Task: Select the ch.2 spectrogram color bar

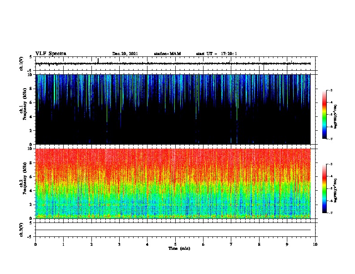Action: click(325, 188)
